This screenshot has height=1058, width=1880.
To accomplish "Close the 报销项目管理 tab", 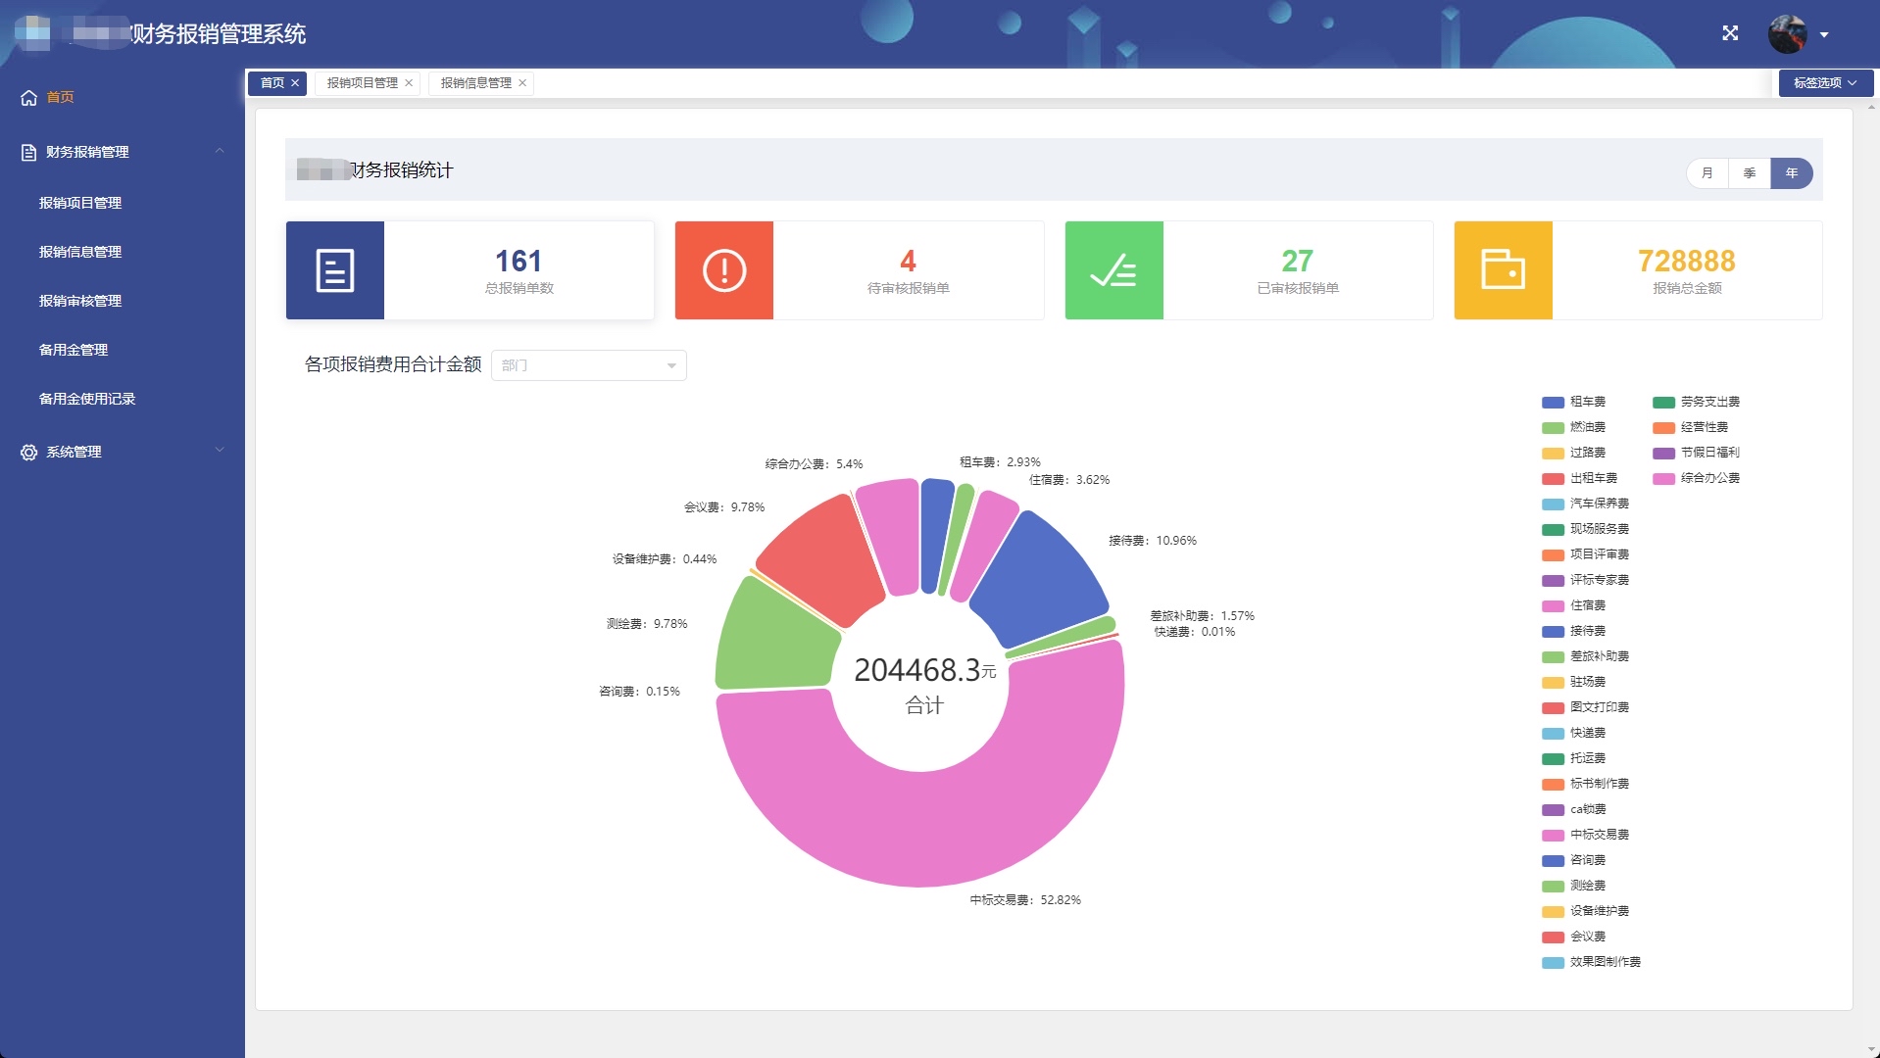I will click(409, 83).
